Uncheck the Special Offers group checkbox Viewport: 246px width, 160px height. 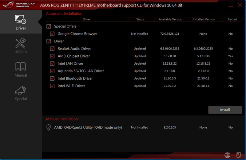click(x=49, y=26)
